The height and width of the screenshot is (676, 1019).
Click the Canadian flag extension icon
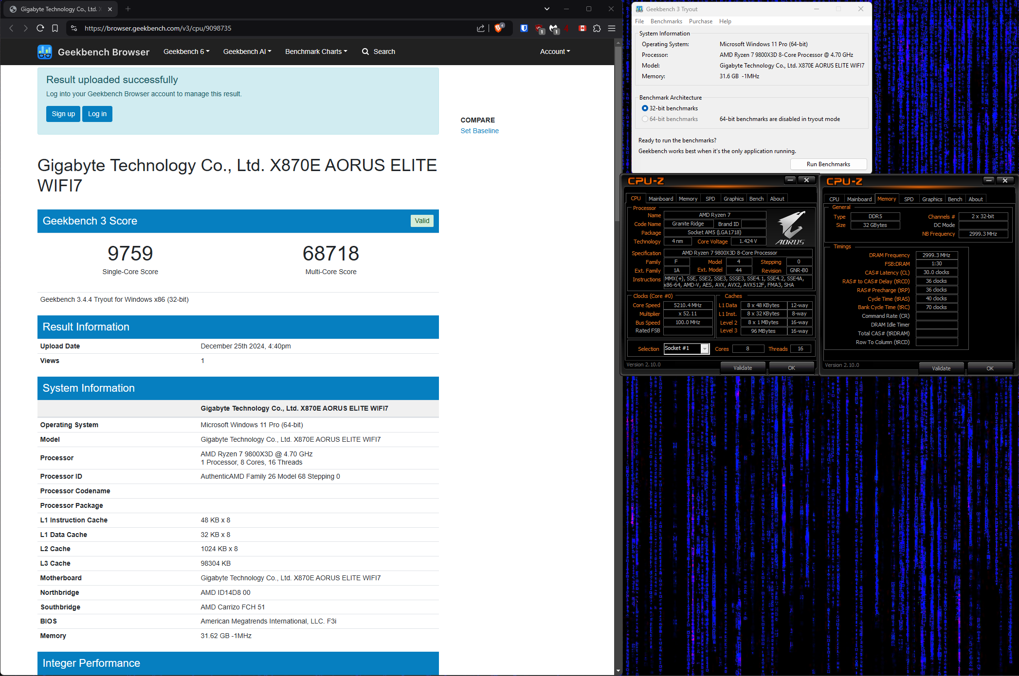coord(582,28)
